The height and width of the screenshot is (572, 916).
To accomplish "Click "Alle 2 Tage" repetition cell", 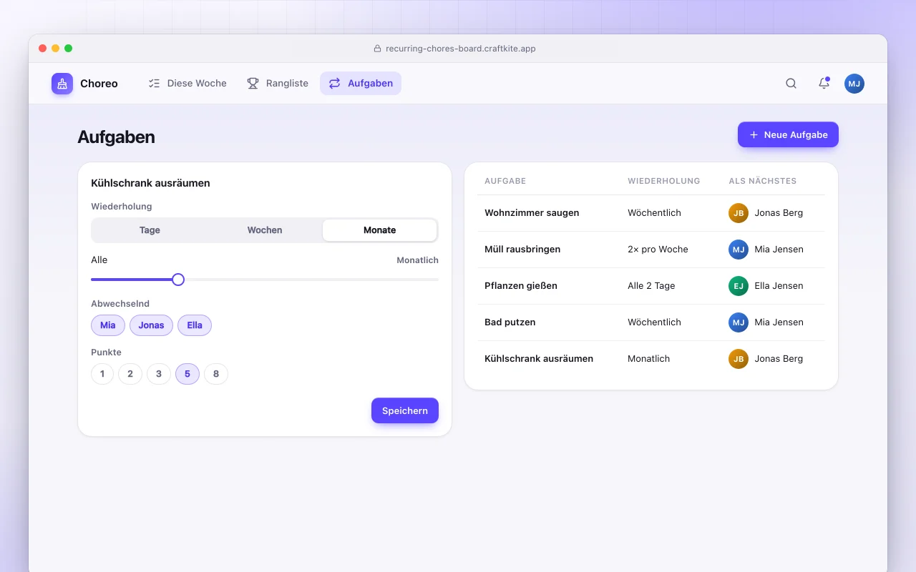I will (x=651, y=286).
